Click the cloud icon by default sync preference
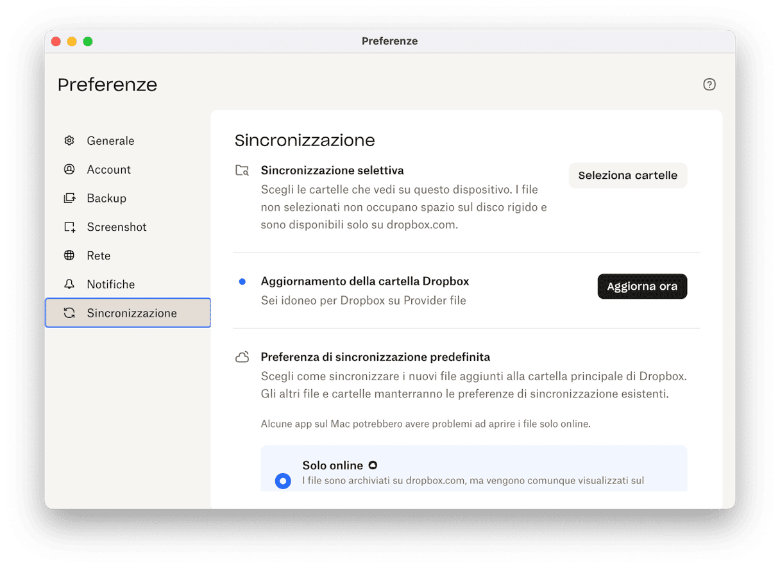The width and height of the screenshot is (780, 568). point(242,357)
